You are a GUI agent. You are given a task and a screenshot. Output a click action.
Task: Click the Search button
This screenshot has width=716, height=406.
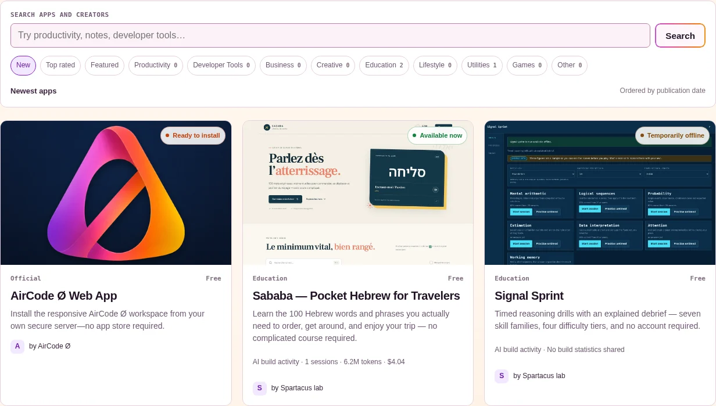point(680,35)
